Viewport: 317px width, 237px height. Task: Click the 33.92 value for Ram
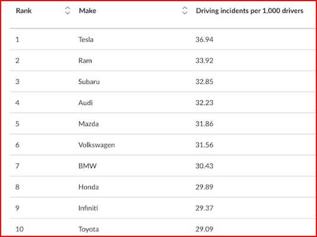point(204,61)
